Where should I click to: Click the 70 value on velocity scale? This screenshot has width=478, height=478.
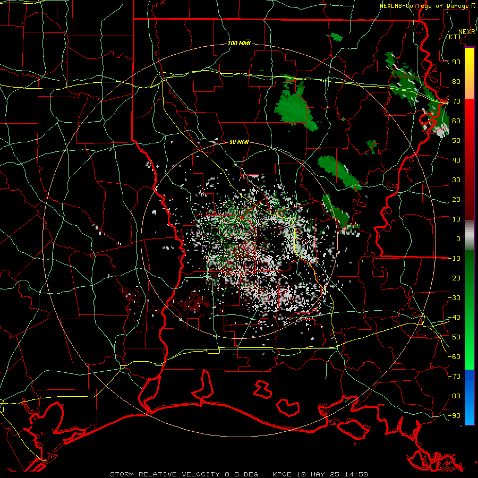click(x=456, y=101)
